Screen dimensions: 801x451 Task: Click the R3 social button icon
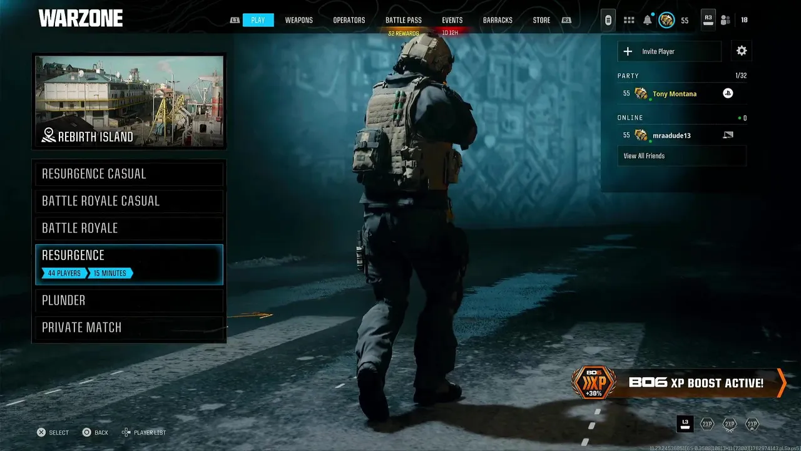[x=708, y=19]
